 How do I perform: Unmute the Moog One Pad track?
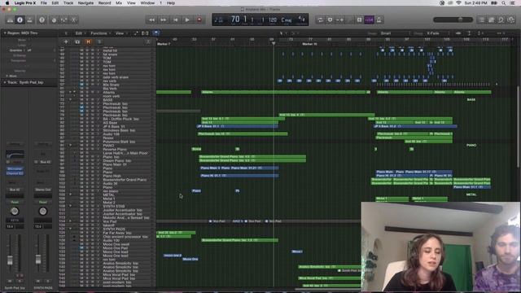pyautogui.click(x=81, y=247)
